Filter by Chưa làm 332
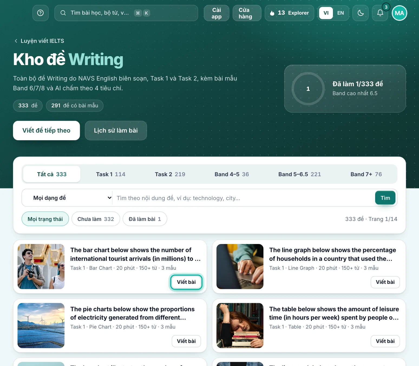 click(96, 219)
